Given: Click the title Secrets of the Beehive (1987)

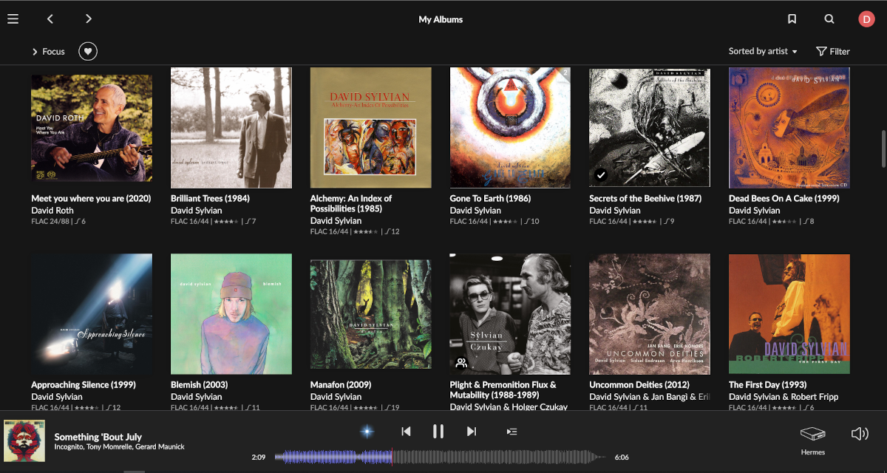Looking at the screenshot, I should [645, 199].
